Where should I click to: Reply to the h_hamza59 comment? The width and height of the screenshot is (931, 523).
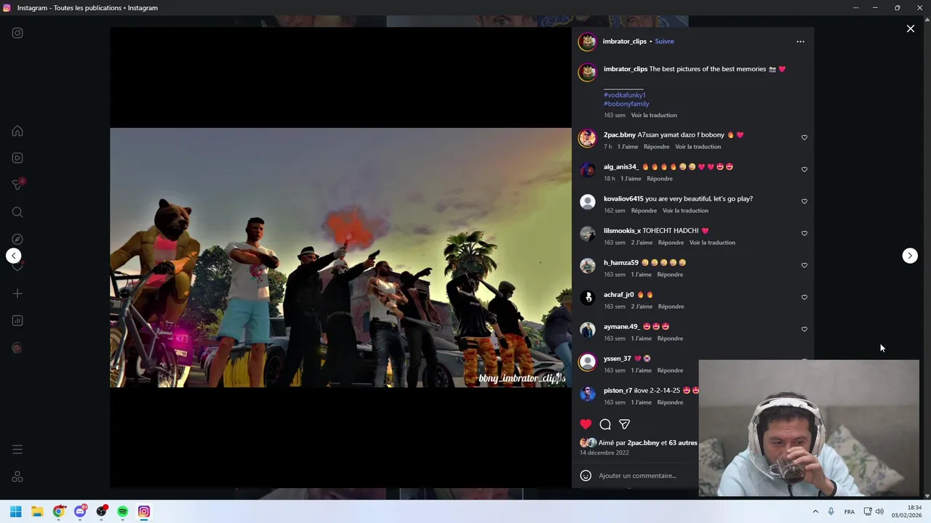coord(670,275)
